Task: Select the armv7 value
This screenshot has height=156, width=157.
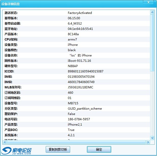Action: tap(72, 40)
